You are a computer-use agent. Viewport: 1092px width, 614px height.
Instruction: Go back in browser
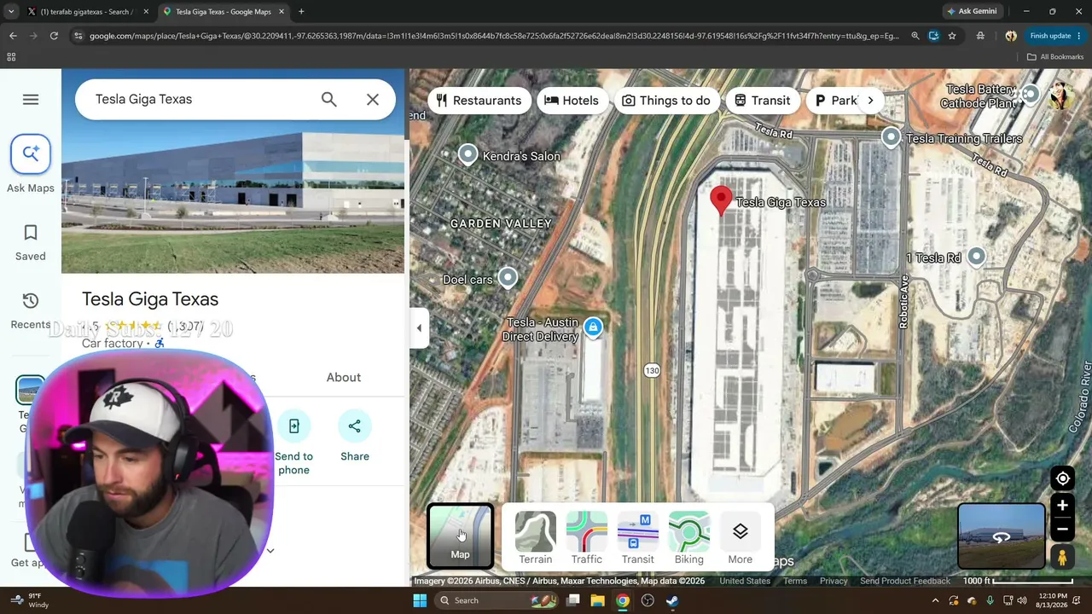13,36
